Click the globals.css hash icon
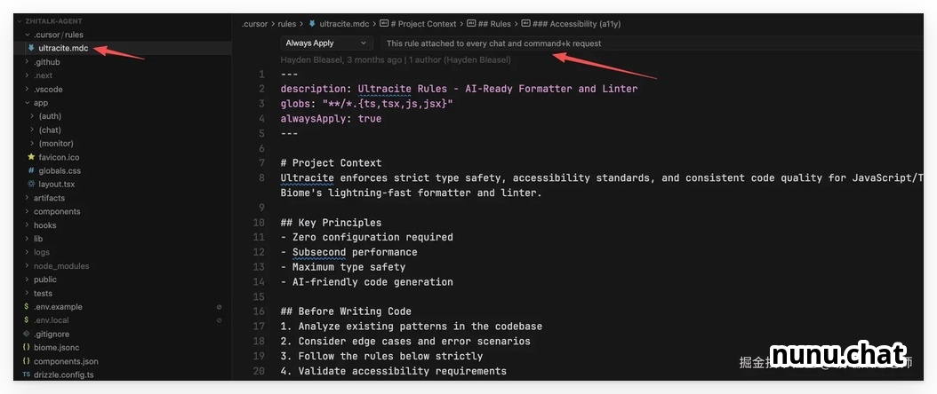 pos(31,170)
